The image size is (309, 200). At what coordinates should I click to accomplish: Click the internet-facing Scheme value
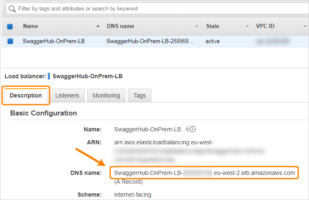[132, 195]
